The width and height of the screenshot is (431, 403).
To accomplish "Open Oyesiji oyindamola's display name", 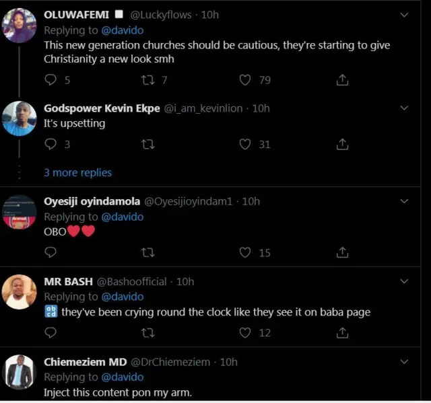I will (92, 201).
